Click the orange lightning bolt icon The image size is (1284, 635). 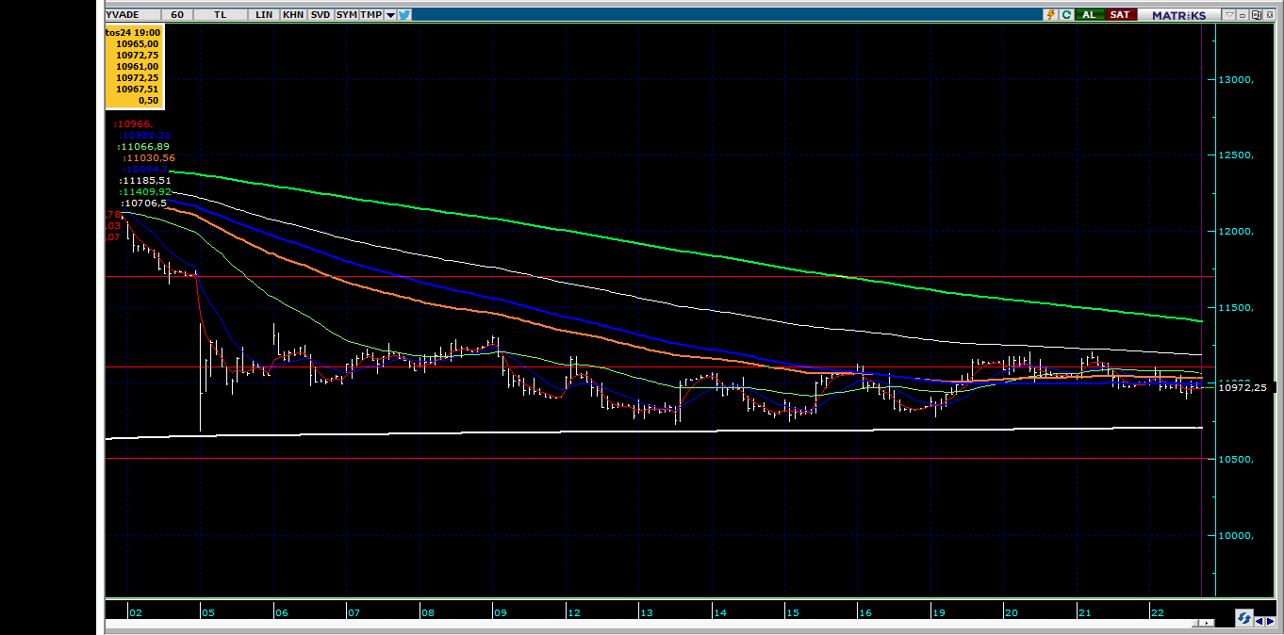[1050, 14]
